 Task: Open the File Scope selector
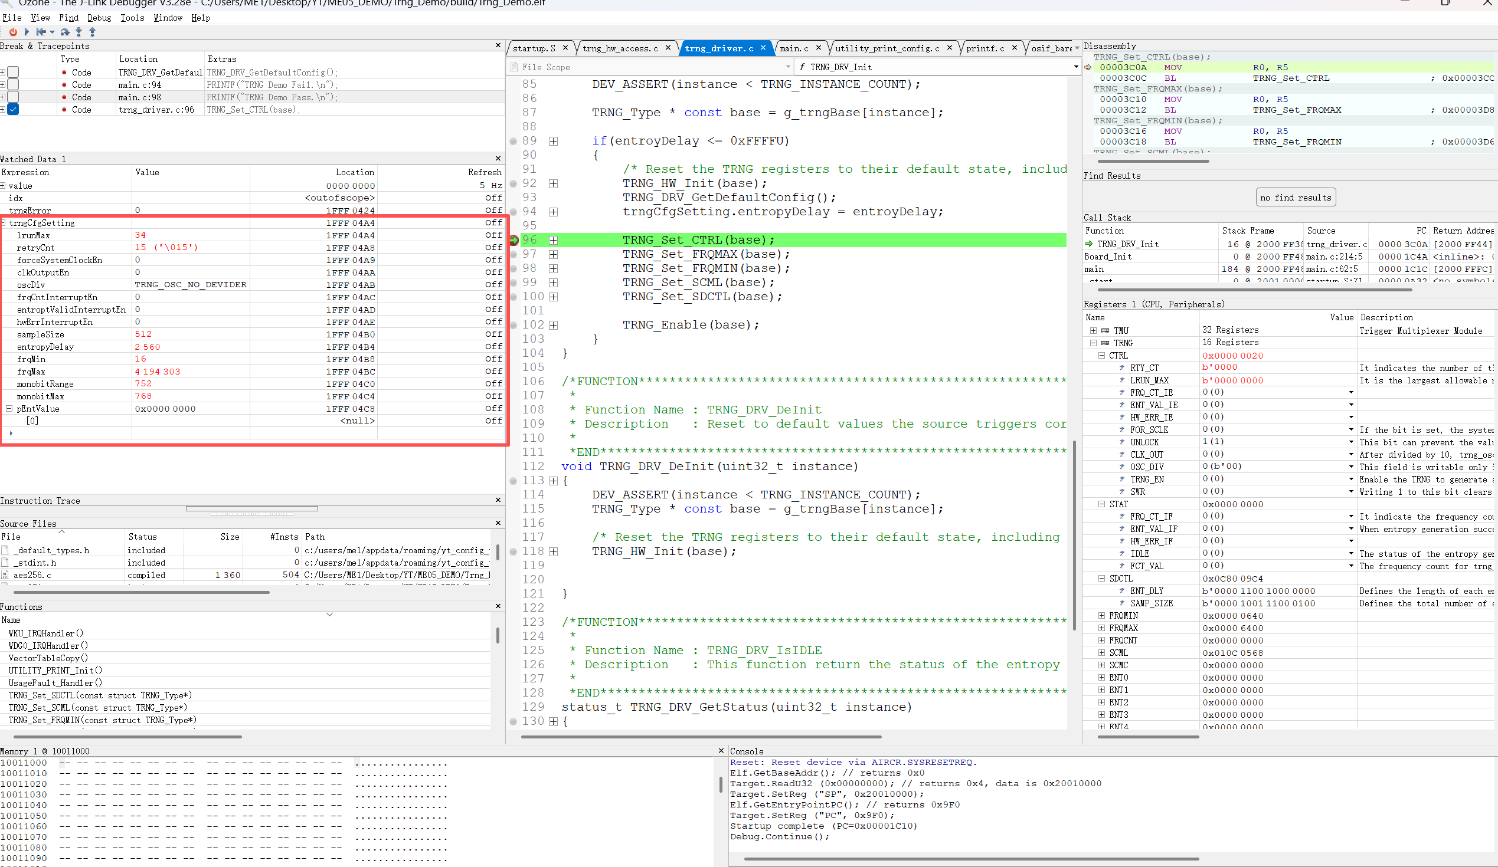pyautogui.click(x=651, y=67)
